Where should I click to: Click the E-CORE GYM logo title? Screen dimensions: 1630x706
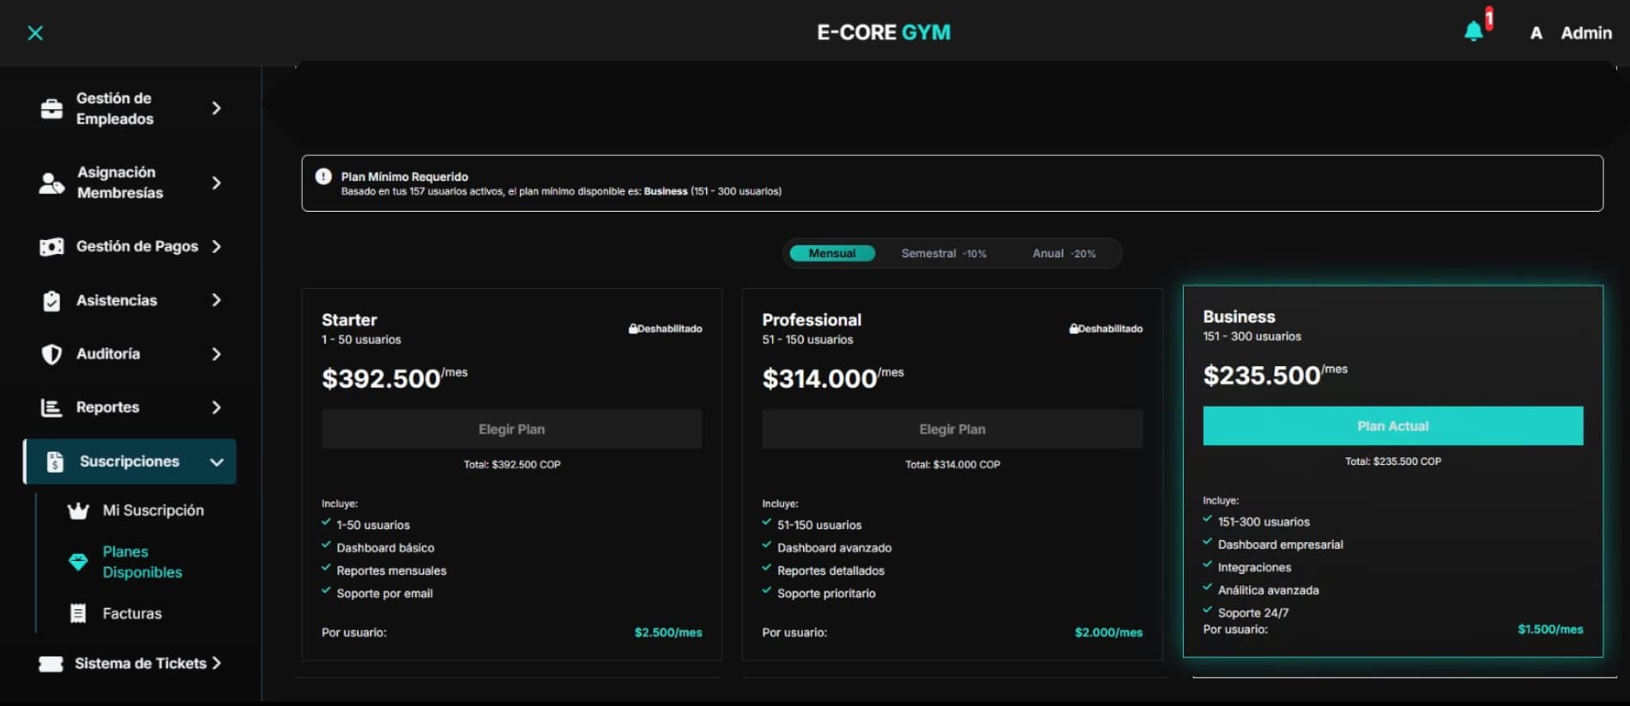[x=884, y=33]
